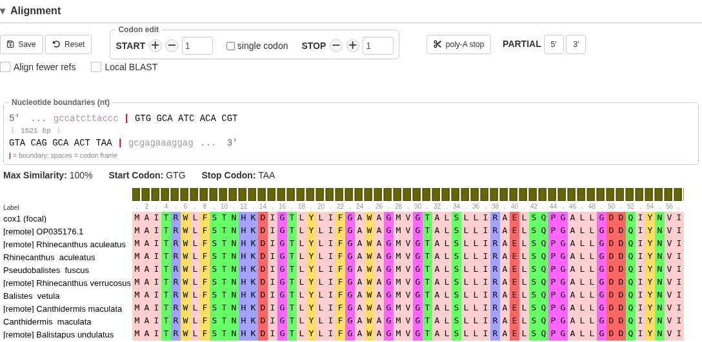Increase STOP codon with plus icon

[353, 46]
